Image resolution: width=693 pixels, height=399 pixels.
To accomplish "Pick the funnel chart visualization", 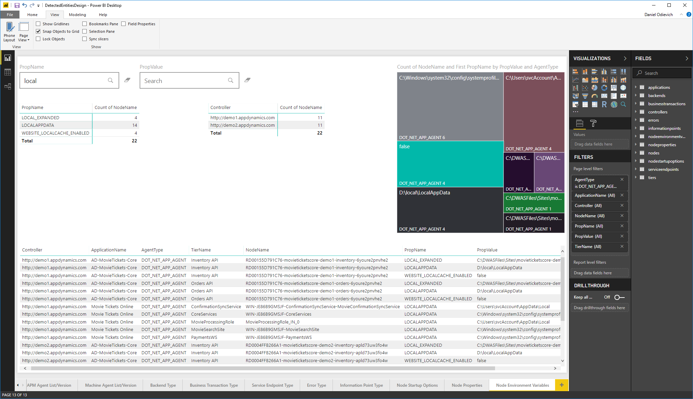I will (585, 96).
